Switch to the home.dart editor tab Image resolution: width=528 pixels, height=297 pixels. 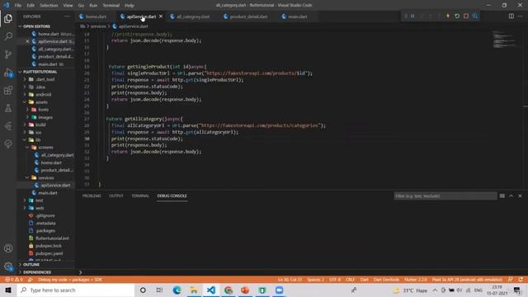click(x=96, y=16)
